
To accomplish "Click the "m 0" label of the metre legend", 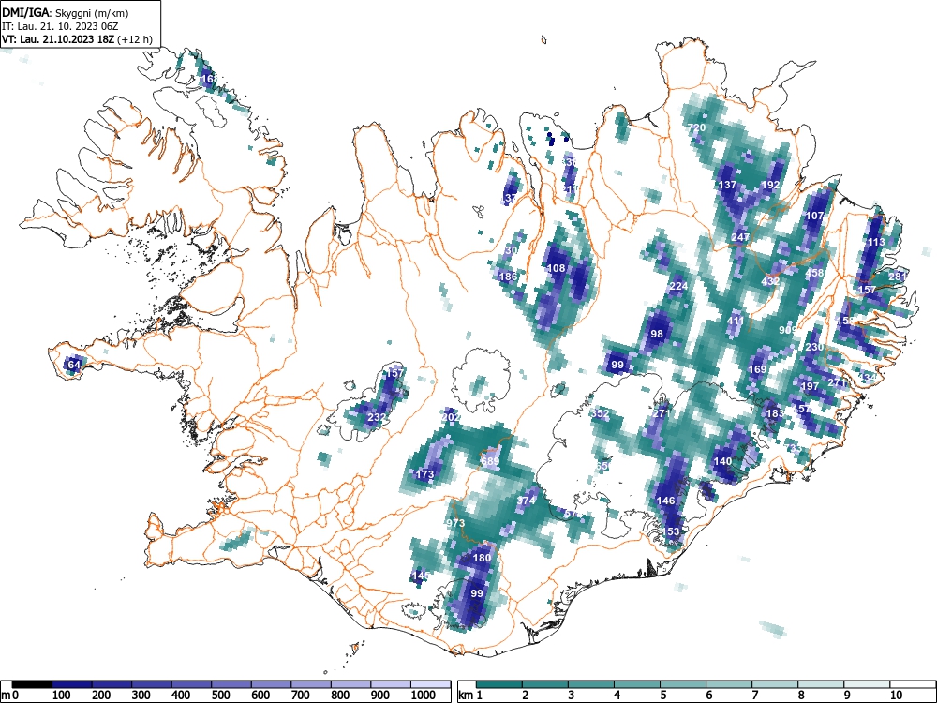I will tap(9, 696).
